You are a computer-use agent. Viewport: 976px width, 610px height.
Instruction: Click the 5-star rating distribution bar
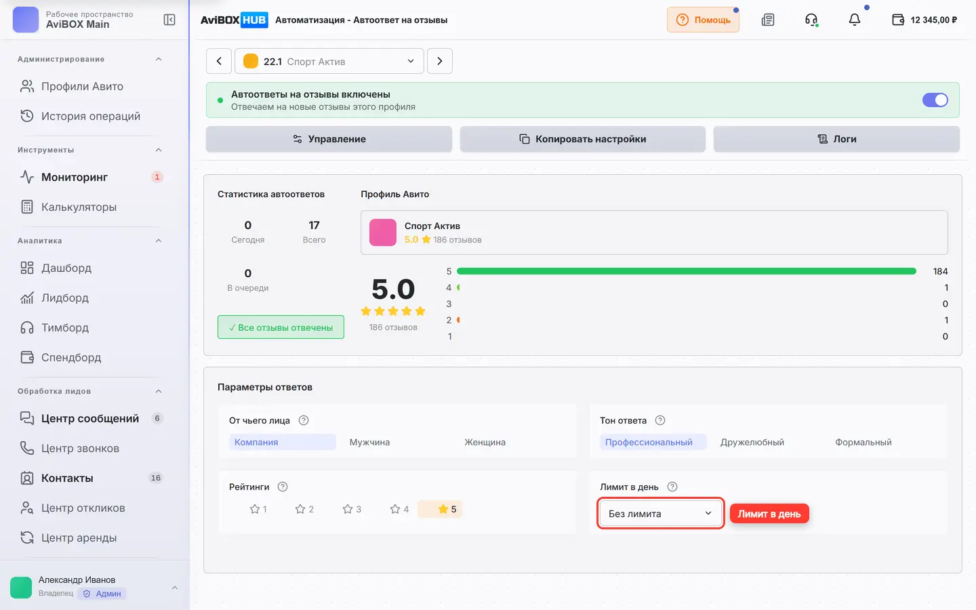[687, 271]
